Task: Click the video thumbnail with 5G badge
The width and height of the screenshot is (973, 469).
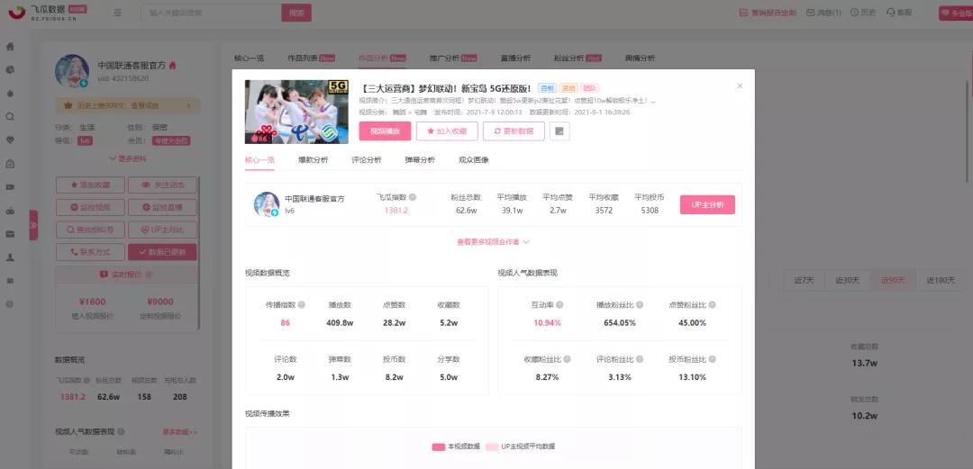Action: click(x=296, y=112)
